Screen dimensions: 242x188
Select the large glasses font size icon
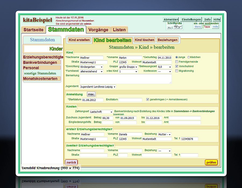(x=178, y=27)
